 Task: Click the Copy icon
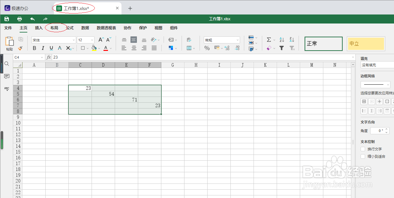(21, 40)
